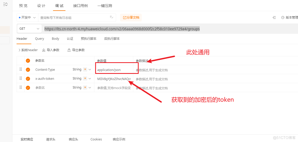
Task: Click the drag handle of the empty parameter row
Action: pyautogui.click(x=21, y=88)
